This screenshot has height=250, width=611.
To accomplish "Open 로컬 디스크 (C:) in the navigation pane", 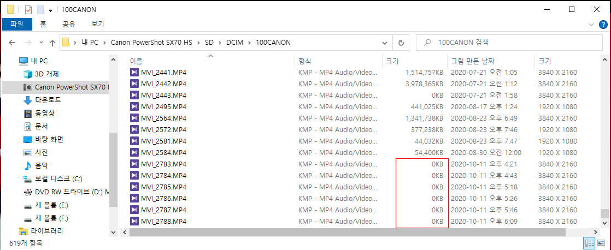I will click(x=58, y=178).
